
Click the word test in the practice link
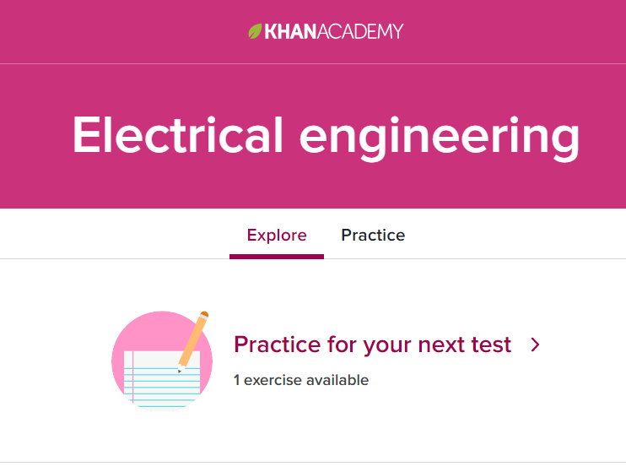(x=491, y=345)
